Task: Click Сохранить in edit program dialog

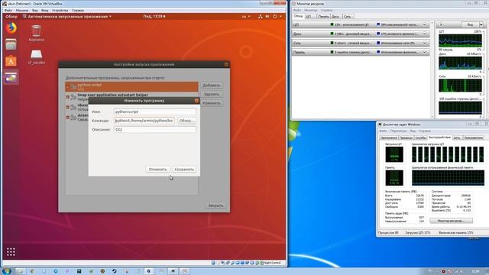Action: [184, 170]
